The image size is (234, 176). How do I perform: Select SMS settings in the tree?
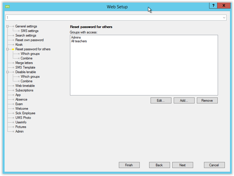[29, 31]
